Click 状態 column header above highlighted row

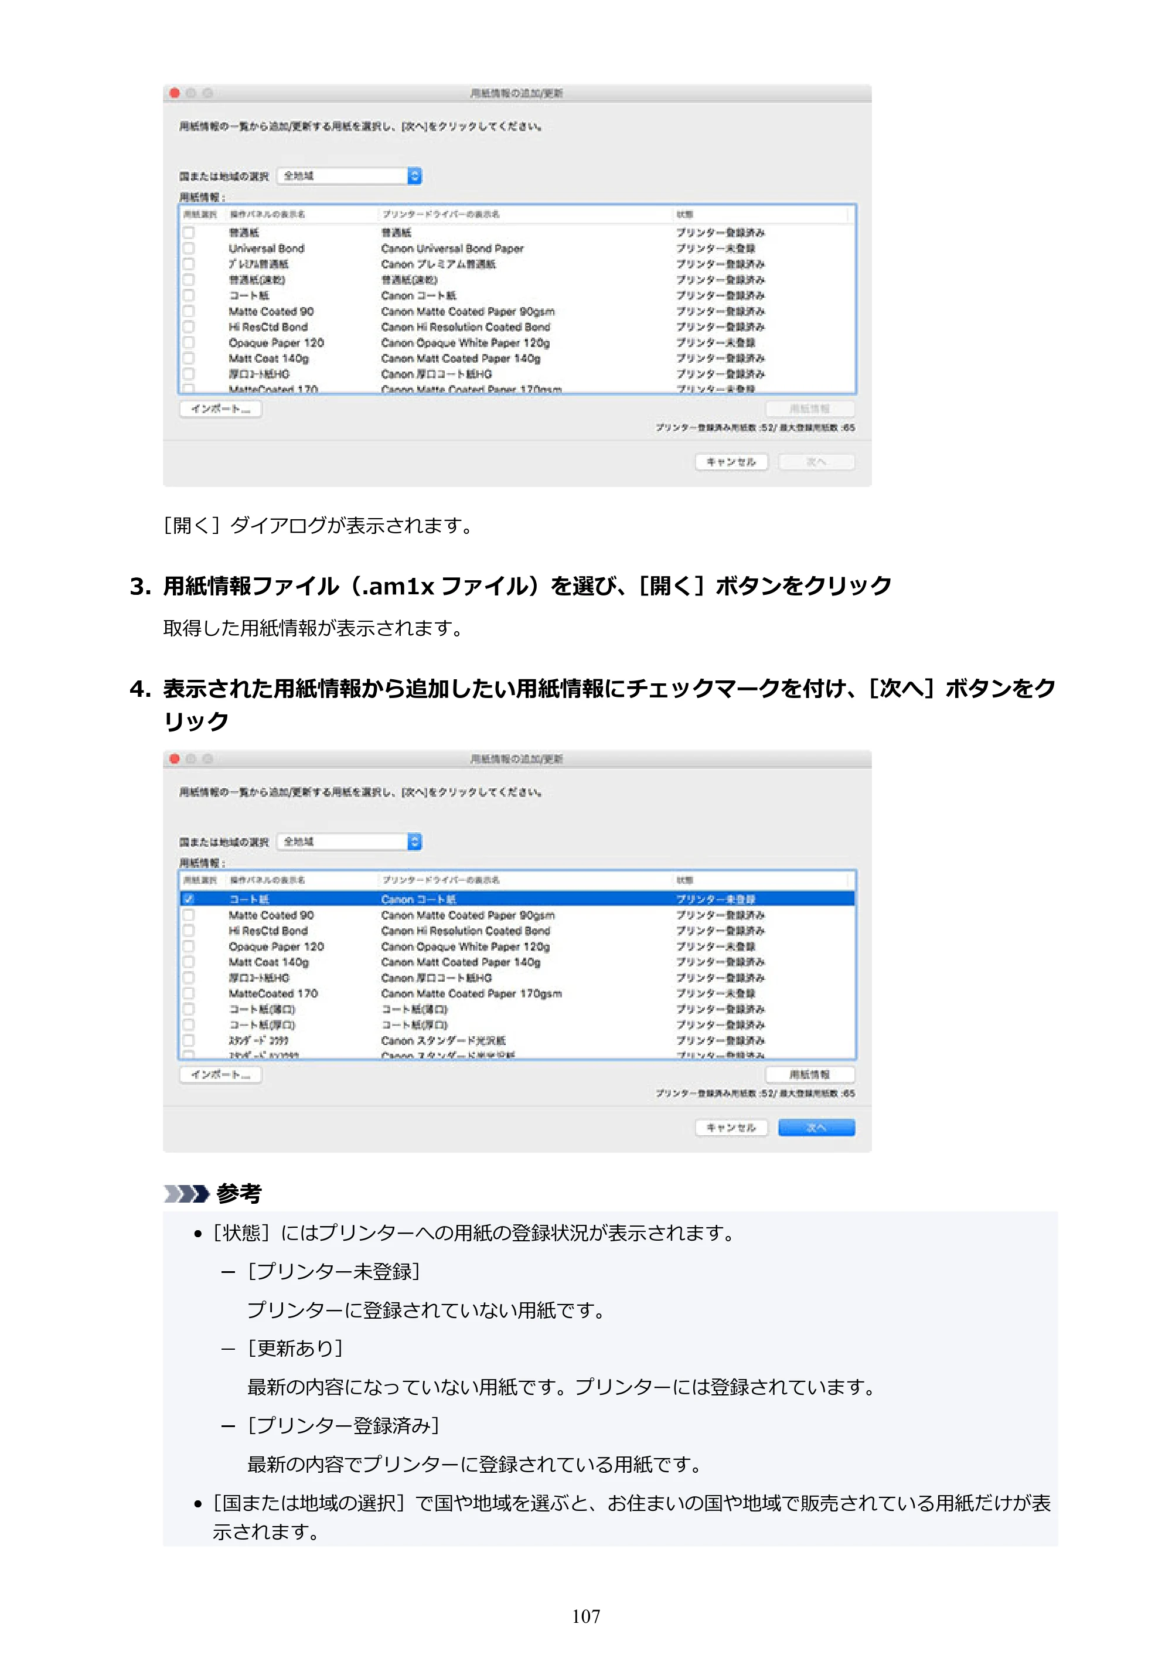click(x=684, y=880)
